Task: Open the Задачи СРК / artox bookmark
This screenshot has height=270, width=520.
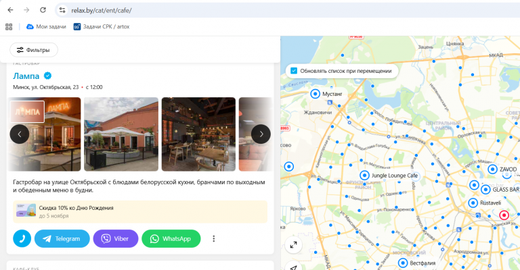Action: pyautogui.click(x=102, y=26)
